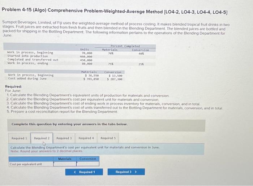Click the 'Required:' heading text
This screenshot has height=186, width=253.
tap(14, 87)
